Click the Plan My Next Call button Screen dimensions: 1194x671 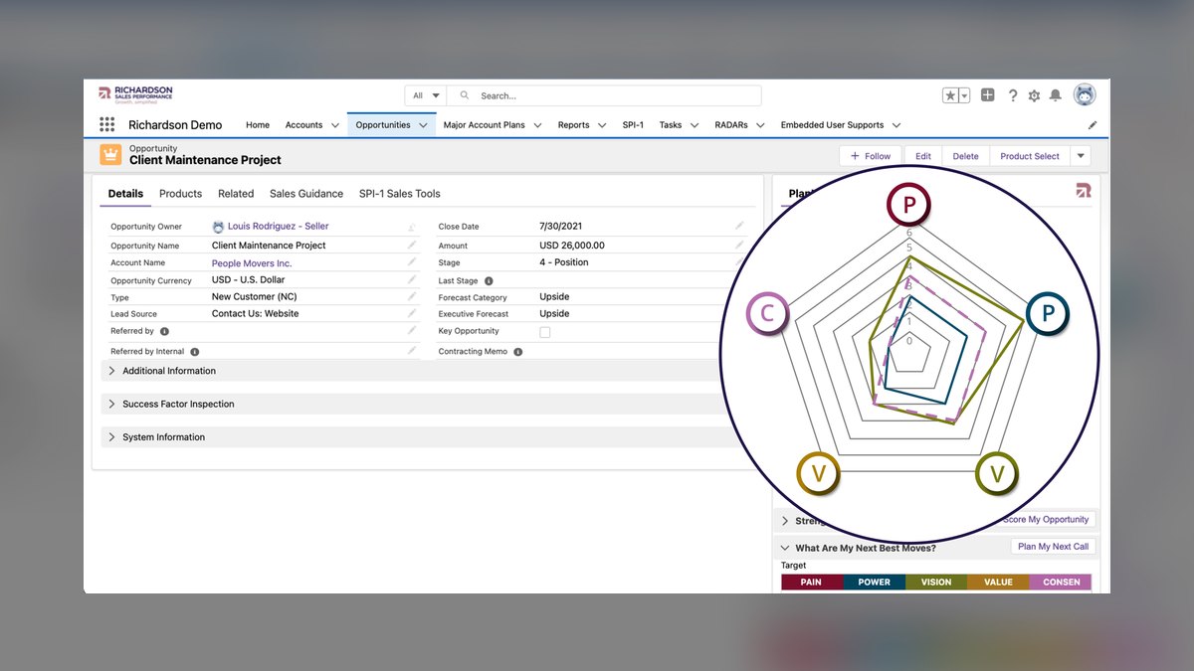point(1054,547)
